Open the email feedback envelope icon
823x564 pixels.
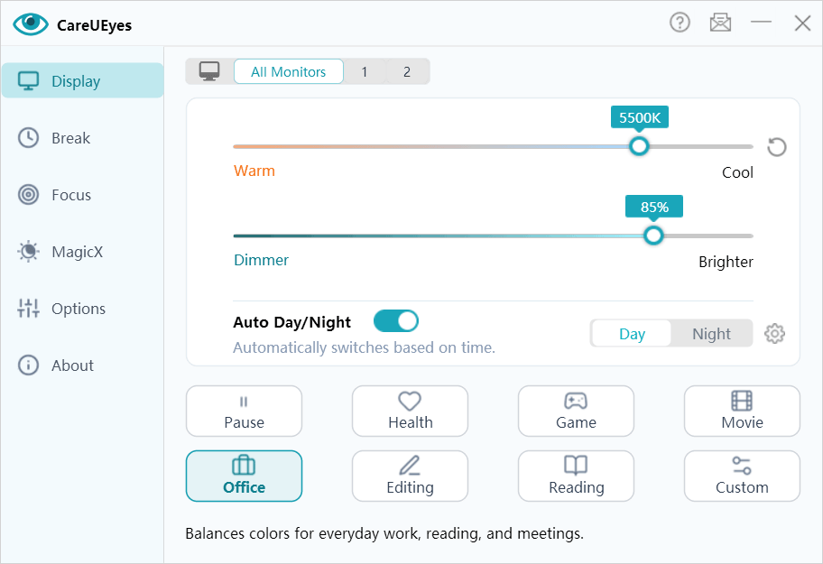point(720,23)
